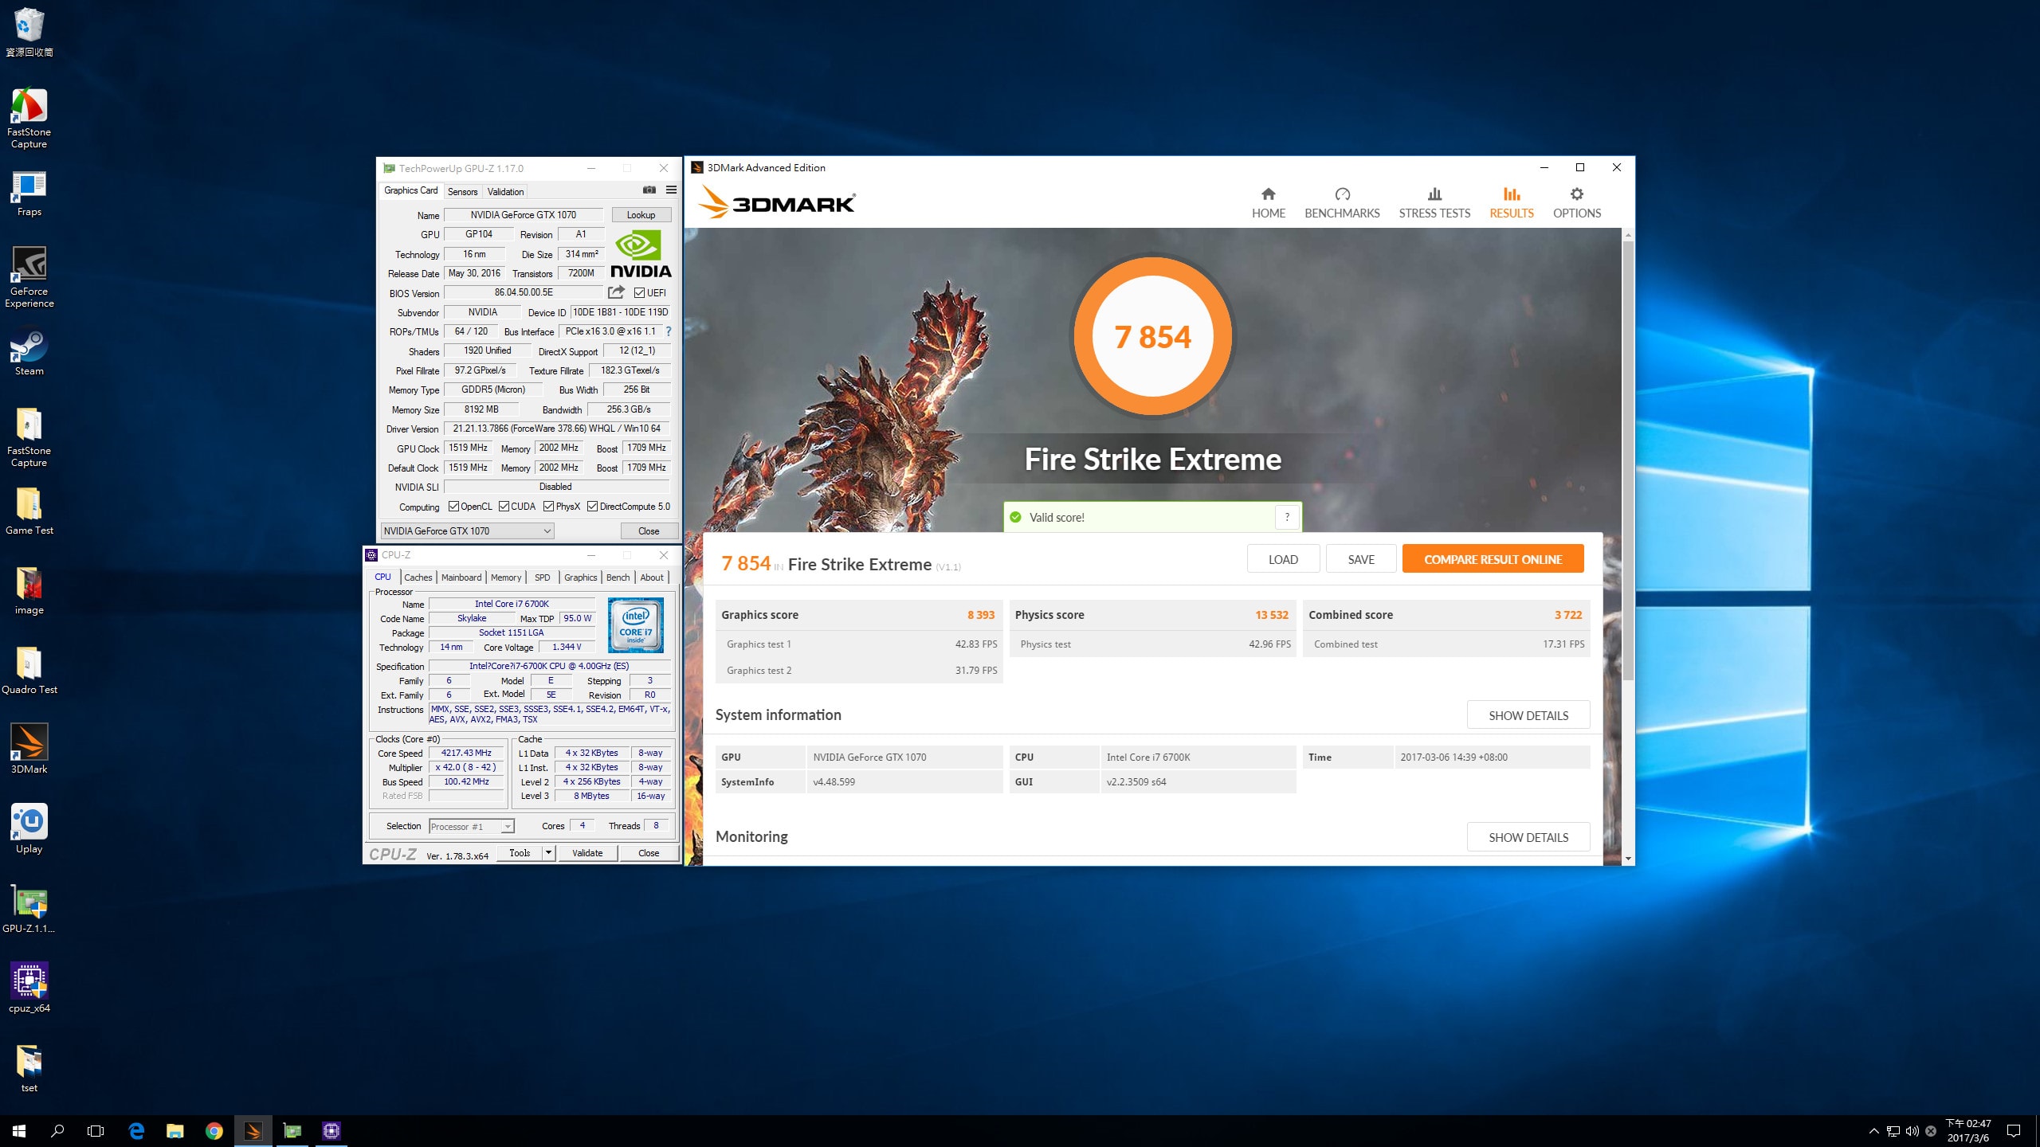Open File Explorer from taskbar
This screenshot has height=1147, width=2040.
[x=175, y=1130]
